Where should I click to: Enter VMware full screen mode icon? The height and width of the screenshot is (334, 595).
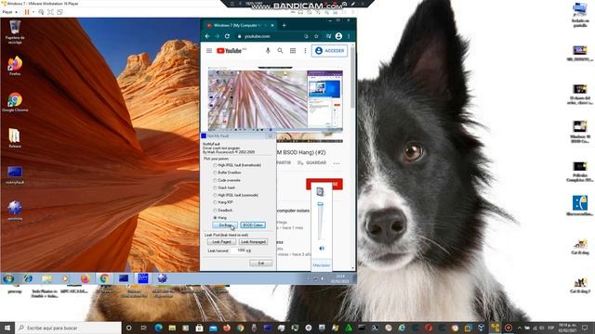click(50, 12)
